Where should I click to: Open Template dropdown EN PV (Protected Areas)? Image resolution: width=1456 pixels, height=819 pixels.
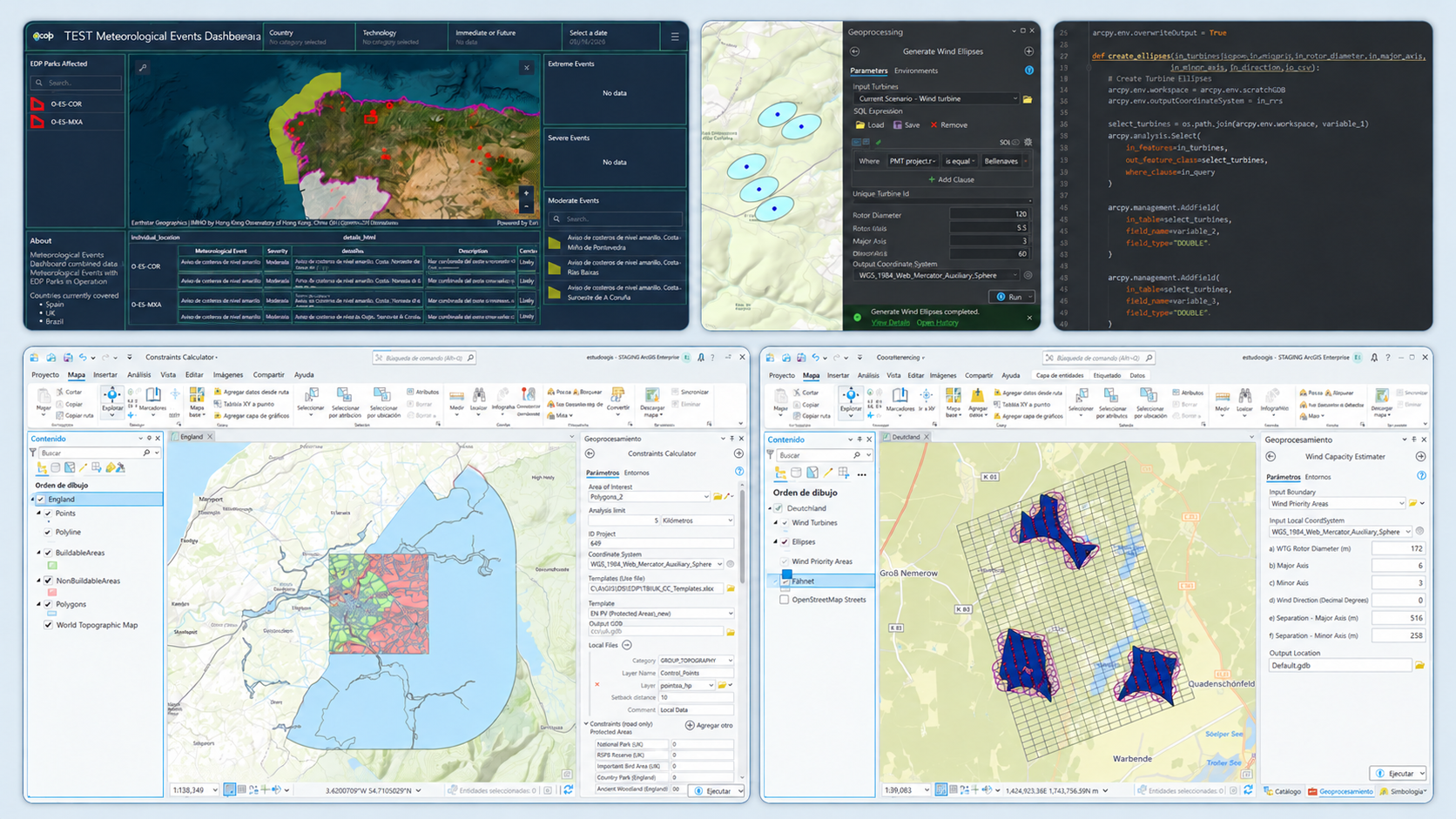click(x=661, y=614)
